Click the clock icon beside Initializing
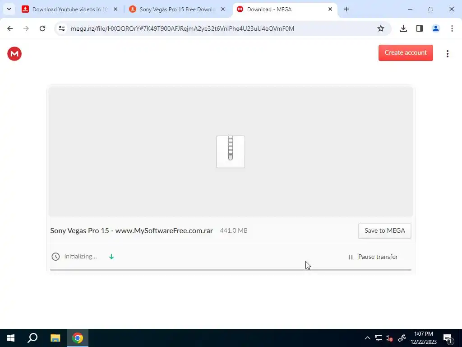This screenshot has width=462, height=347. [x=55, y=257]
